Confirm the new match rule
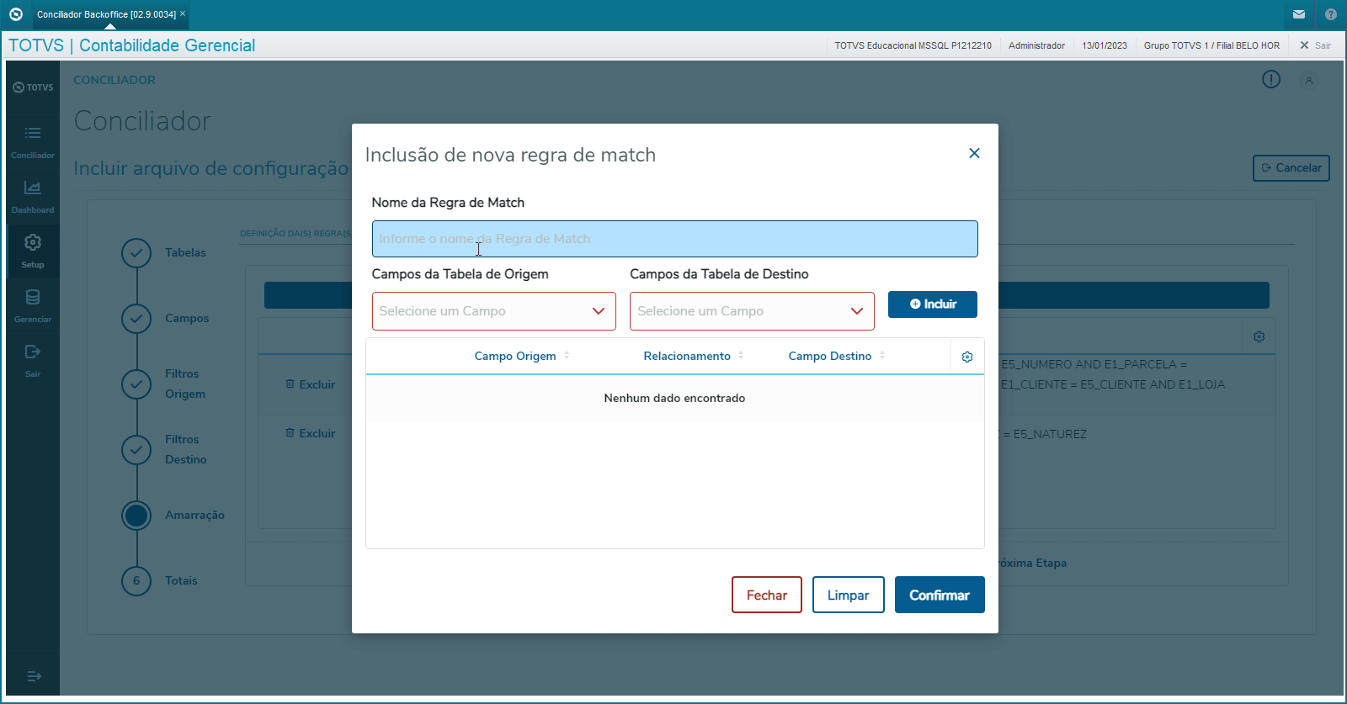This screenshot has width=1347, height=704. pos(940,595)
